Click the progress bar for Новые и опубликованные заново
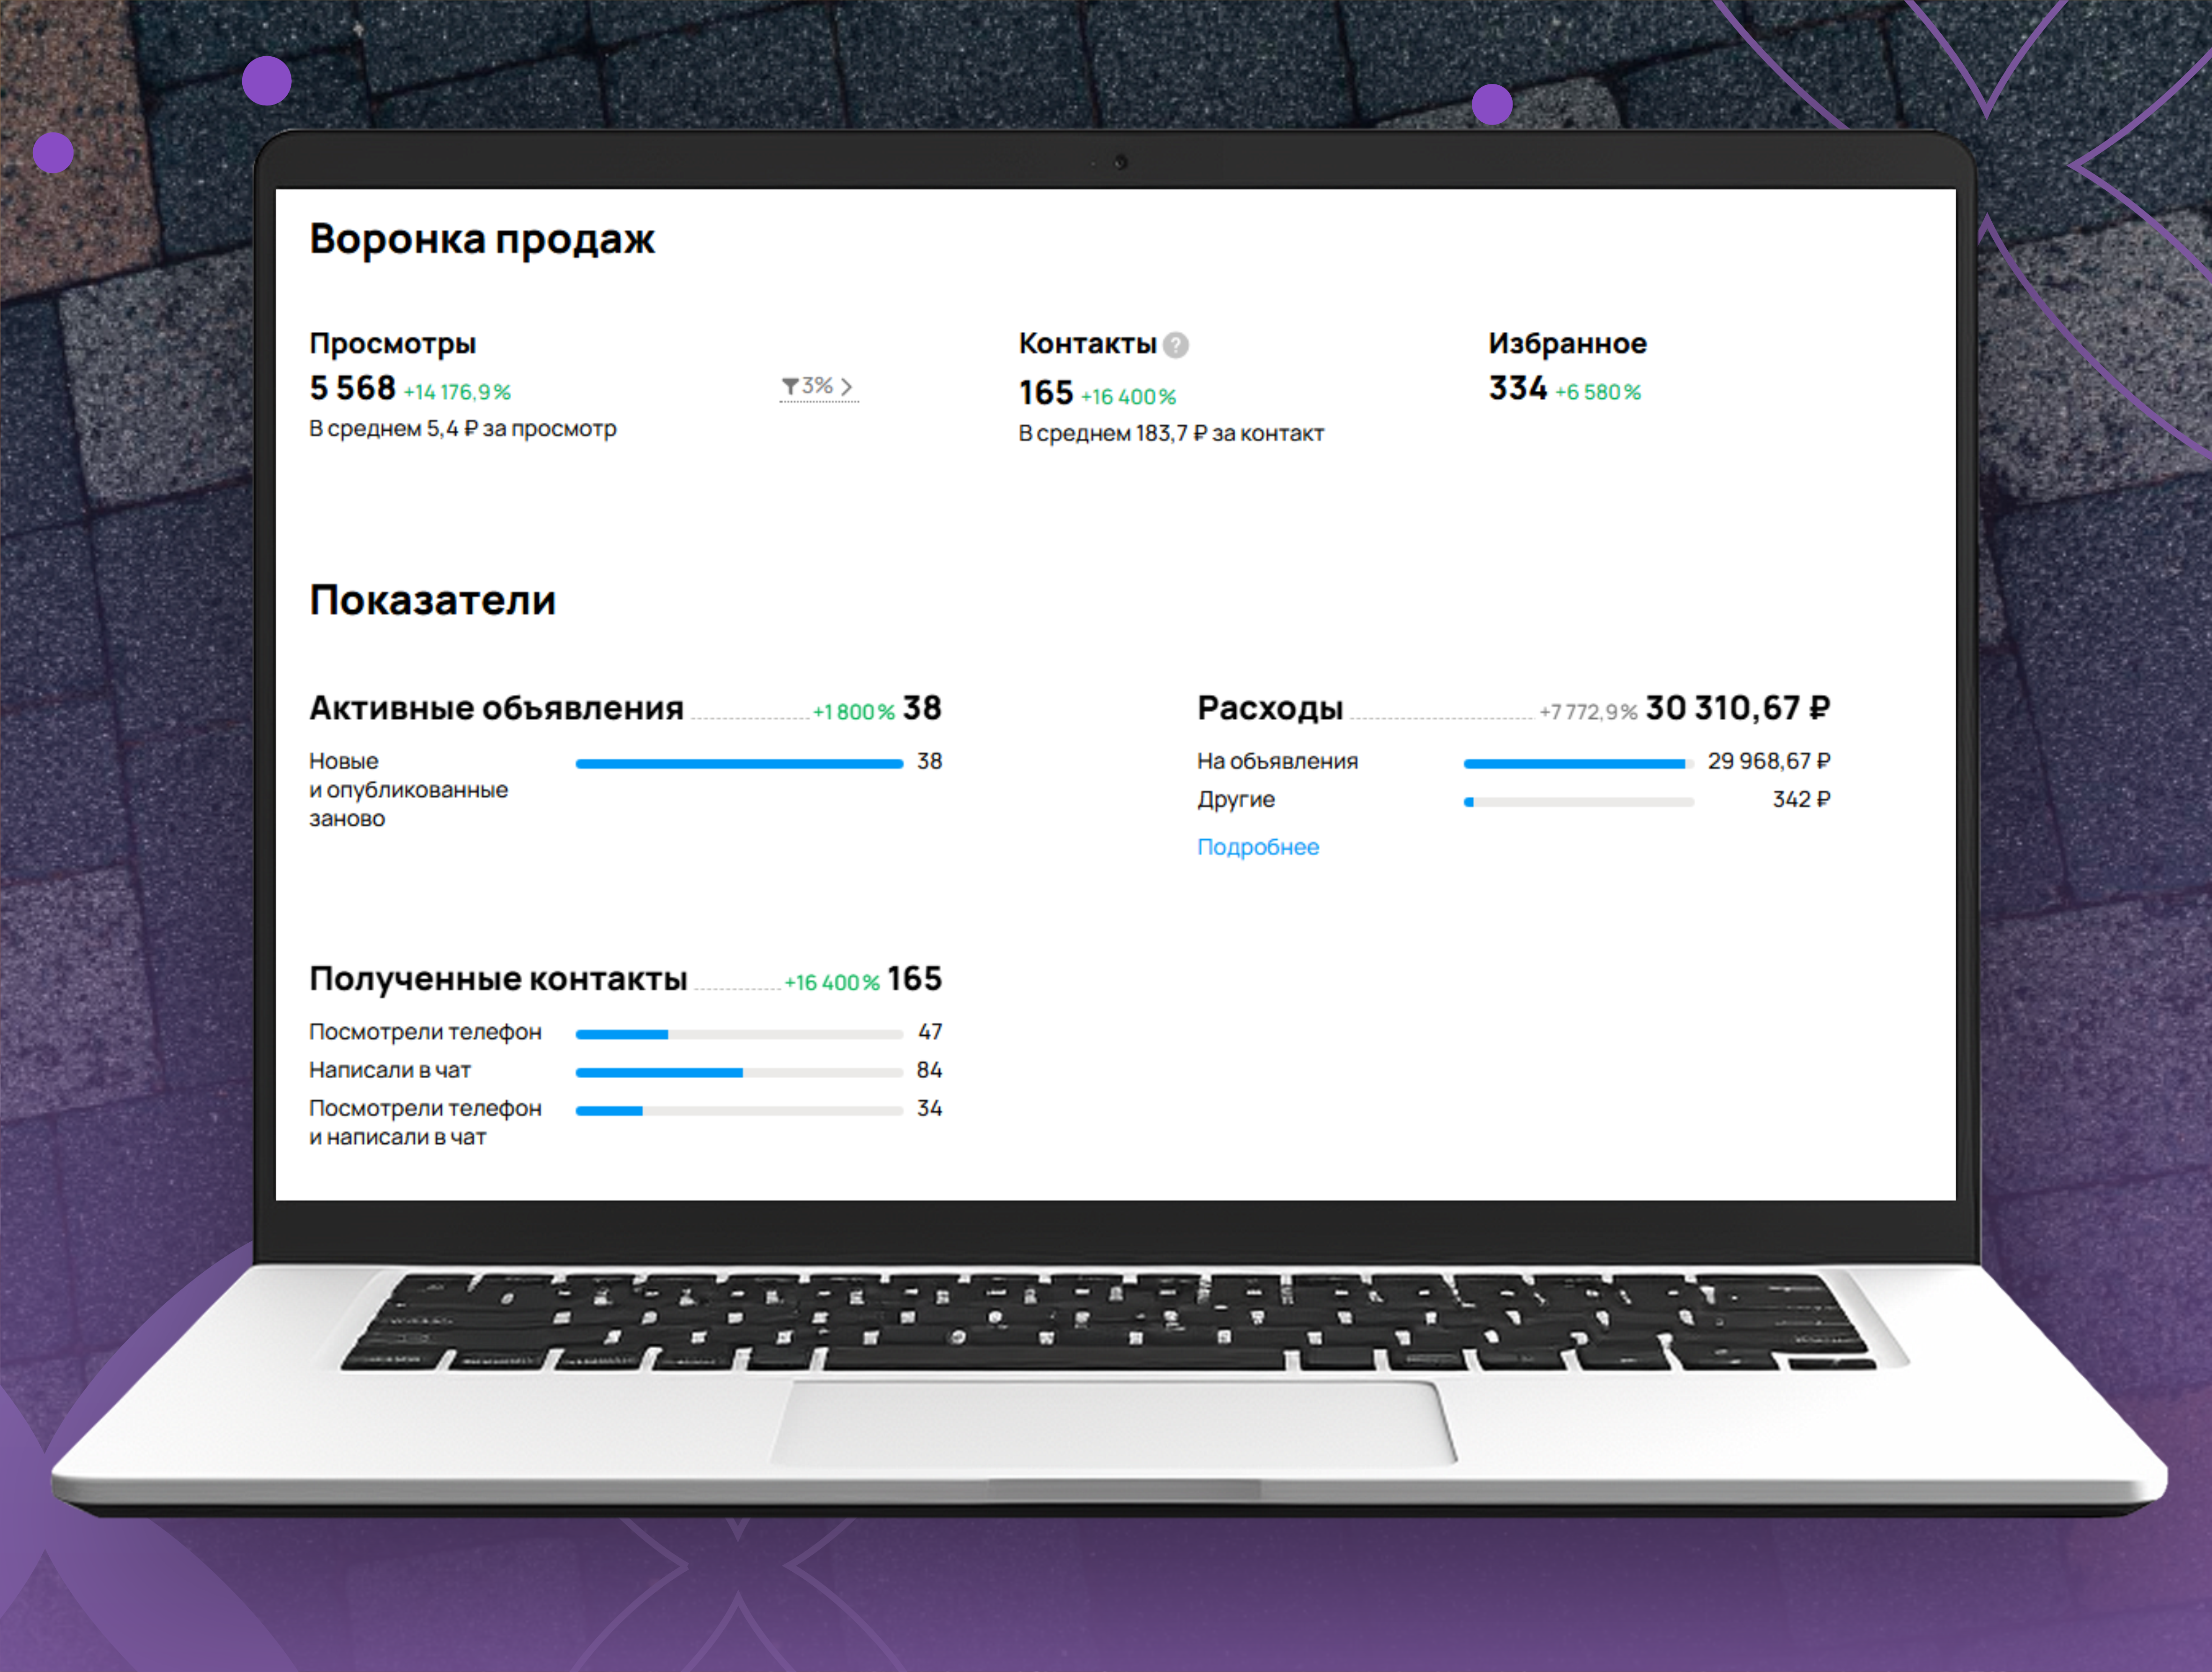 [x=739, y=764]
